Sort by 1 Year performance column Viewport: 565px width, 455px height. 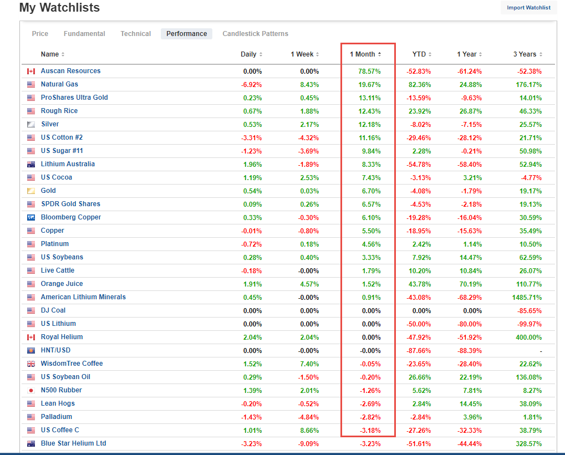coord(470,54)
